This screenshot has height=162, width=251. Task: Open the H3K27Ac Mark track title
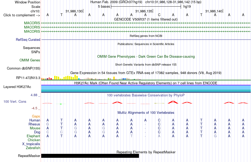click(x=146, y=83)
